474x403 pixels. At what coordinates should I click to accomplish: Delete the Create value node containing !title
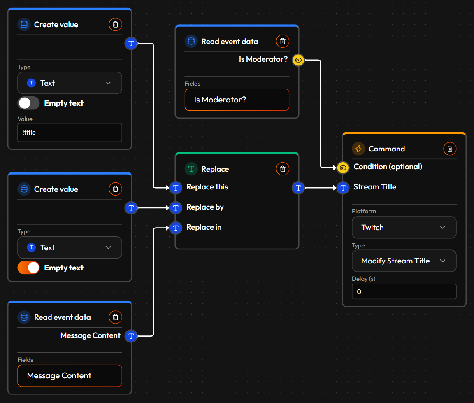click(115, 24)
